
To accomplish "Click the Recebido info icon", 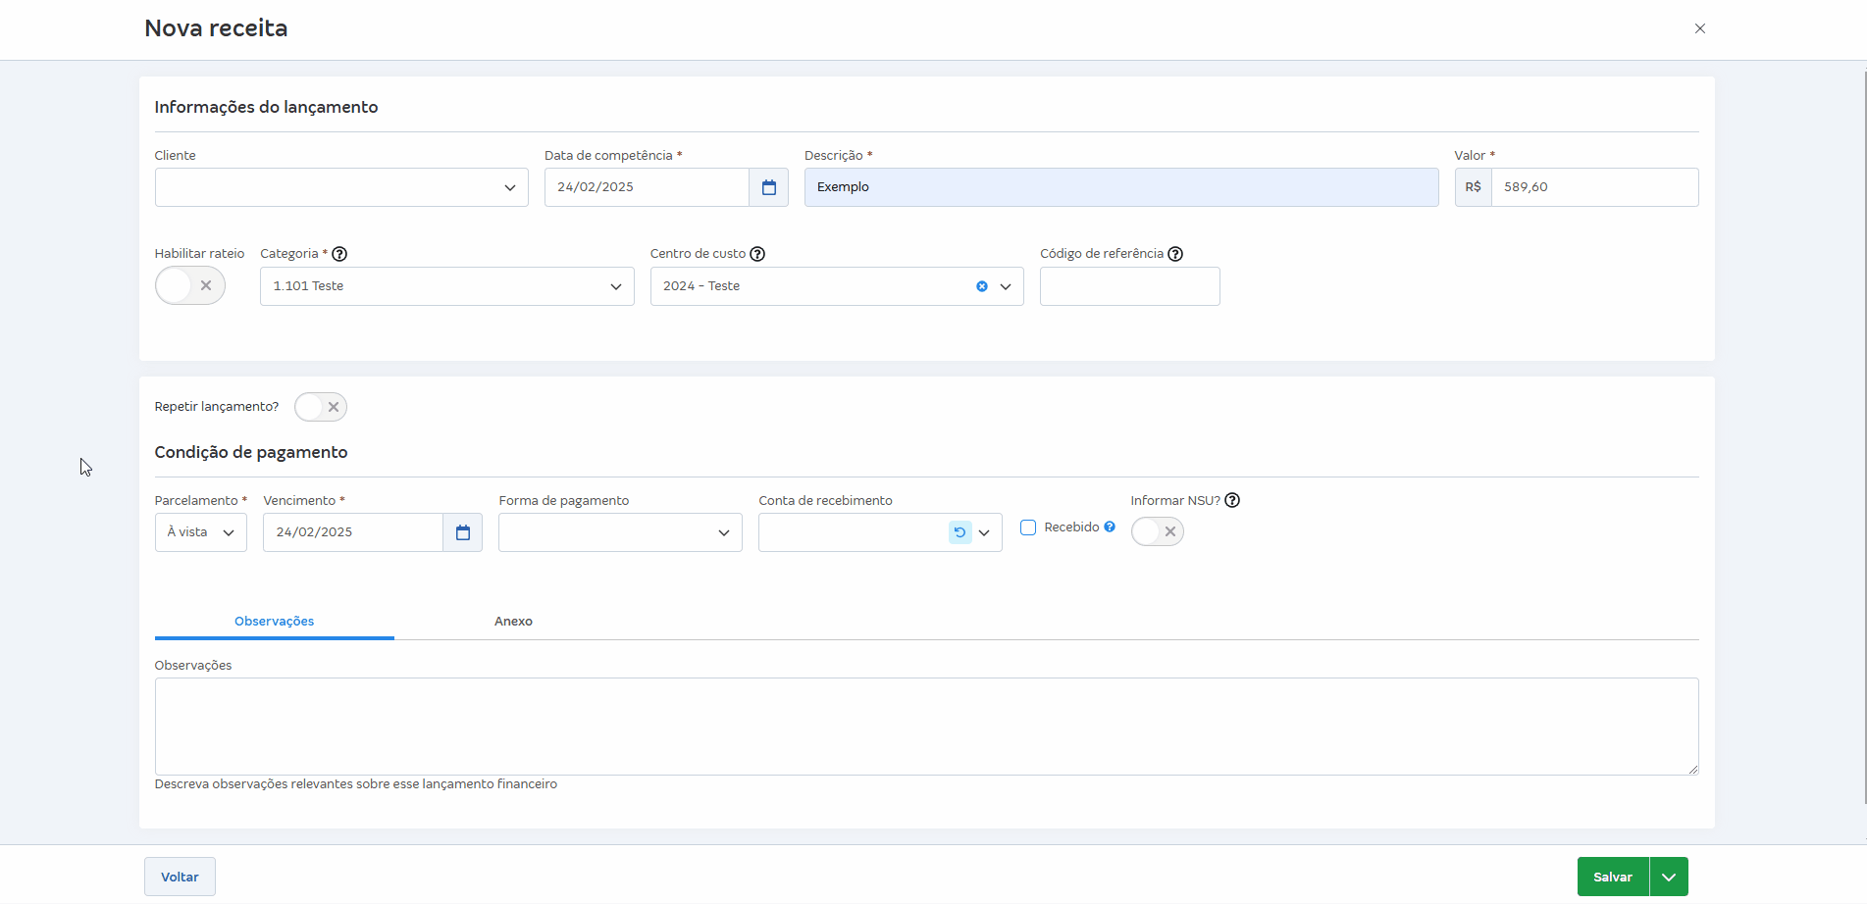I will 1110,527.
